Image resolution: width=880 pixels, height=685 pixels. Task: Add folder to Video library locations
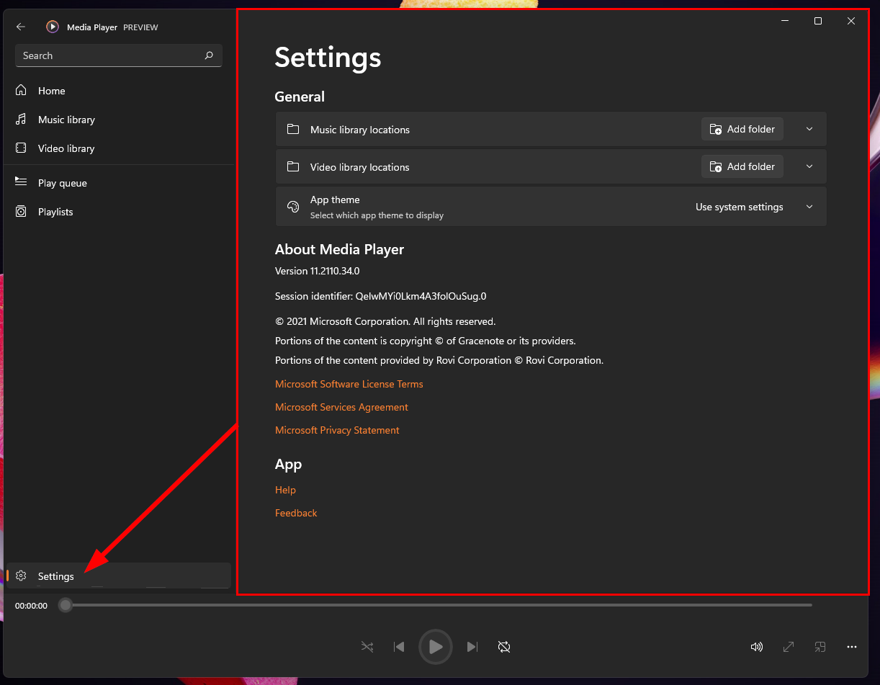click(742, 166)
